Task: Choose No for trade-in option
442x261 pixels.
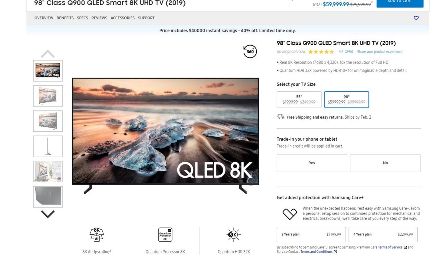Action: 385,163
